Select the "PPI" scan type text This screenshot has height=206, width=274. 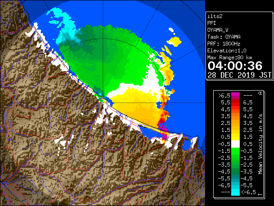[x=211, y=23]
